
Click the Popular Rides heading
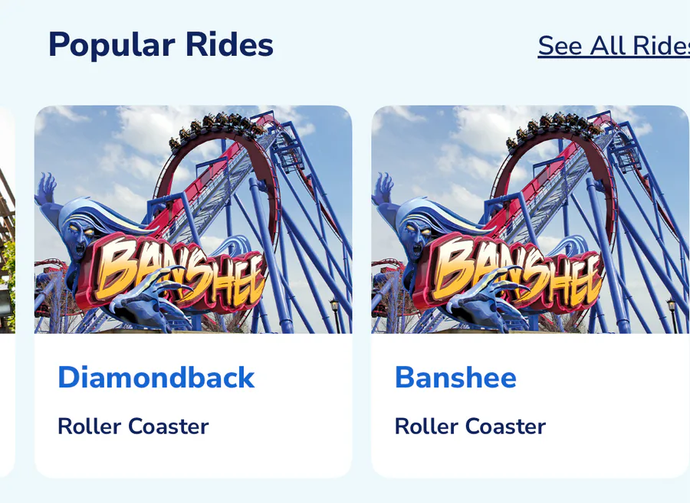pyautogui.click(x=160, y=45)
